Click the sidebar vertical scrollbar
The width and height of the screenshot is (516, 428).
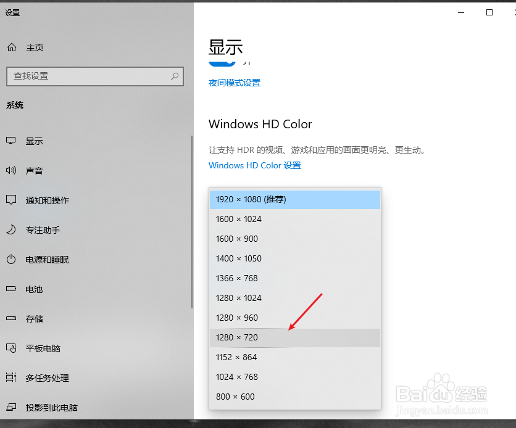(x=192, y=222)
